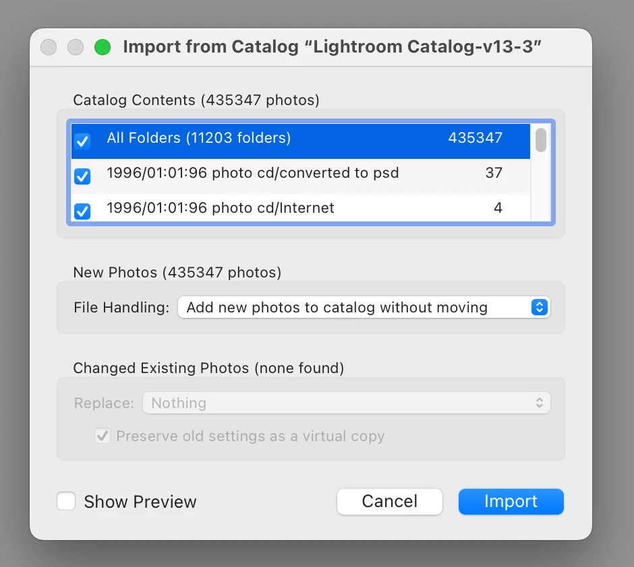Cancel the catalog import dialog

coord(389,501)
